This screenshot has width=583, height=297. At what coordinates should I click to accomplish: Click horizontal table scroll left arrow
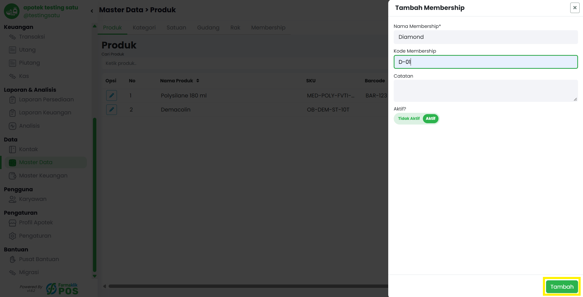(104, 286)
